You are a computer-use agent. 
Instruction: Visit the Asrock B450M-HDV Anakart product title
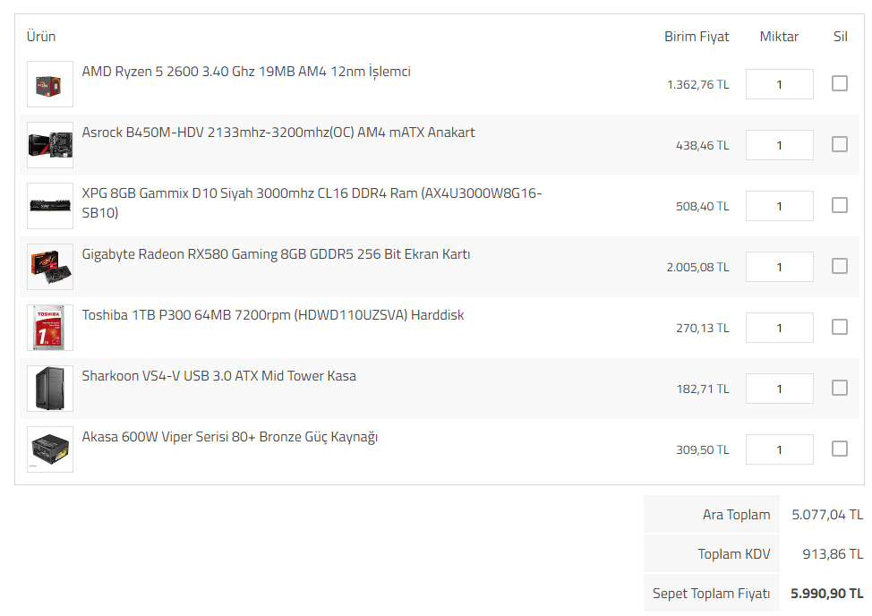[x=278, y=133]
